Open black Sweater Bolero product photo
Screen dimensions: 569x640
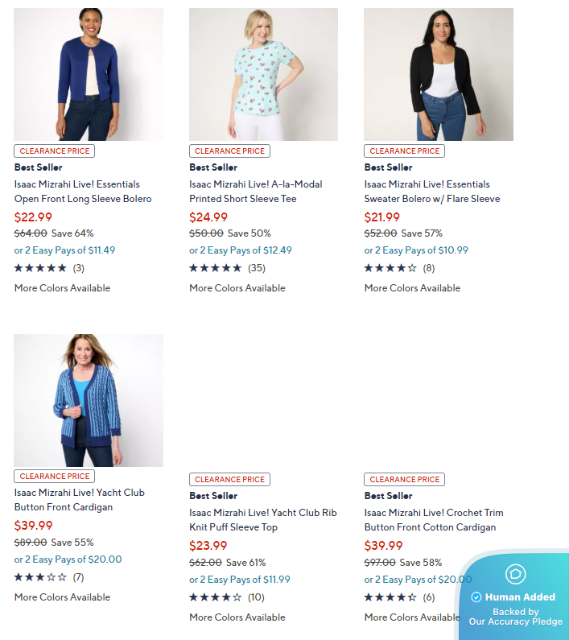pos(439,74)
